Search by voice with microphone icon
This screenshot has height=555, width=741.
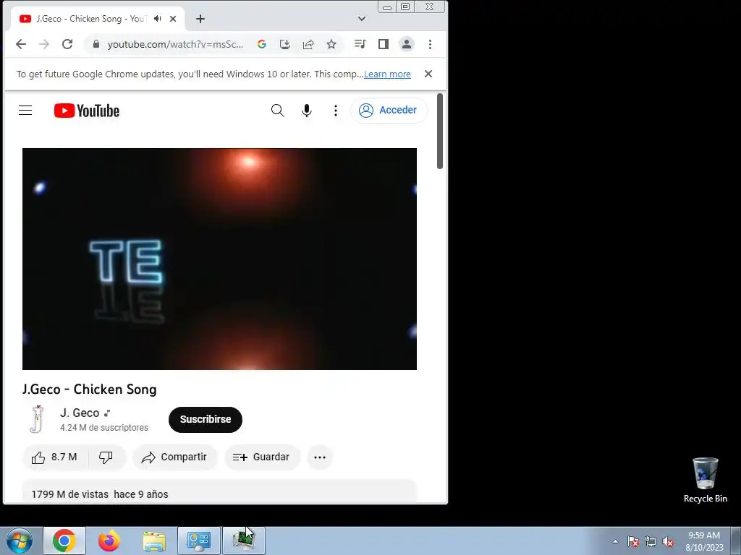[307, 111]
